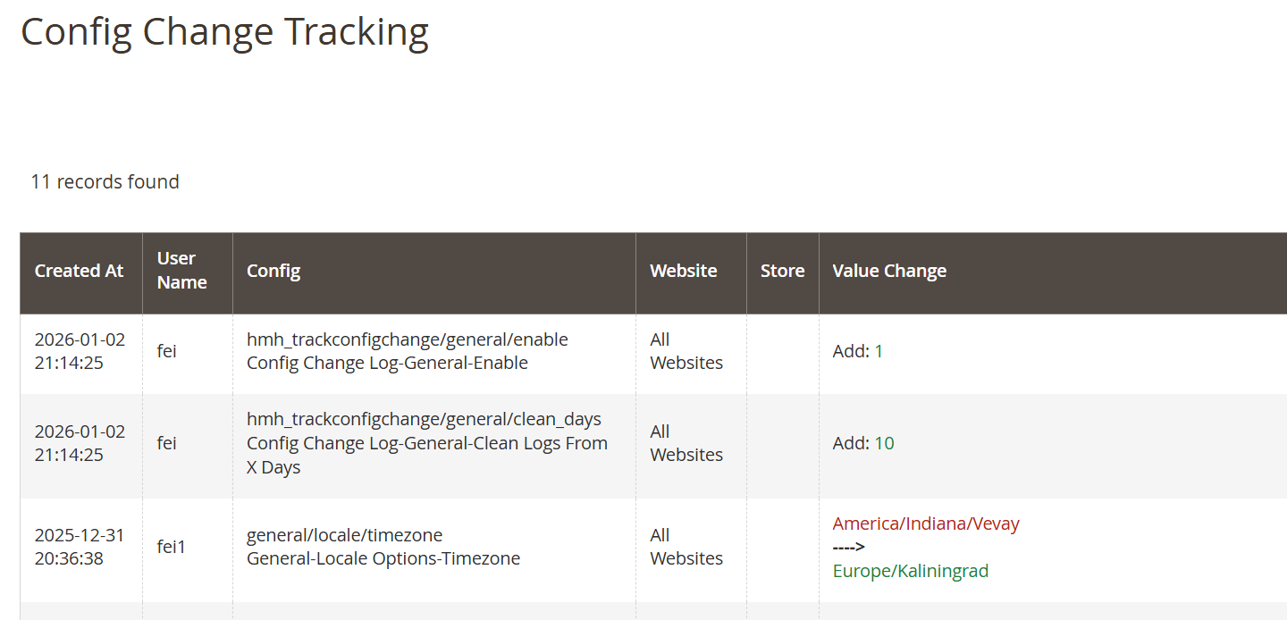Click the old value America/Indiana/Vevay

[x=926, y=523]
